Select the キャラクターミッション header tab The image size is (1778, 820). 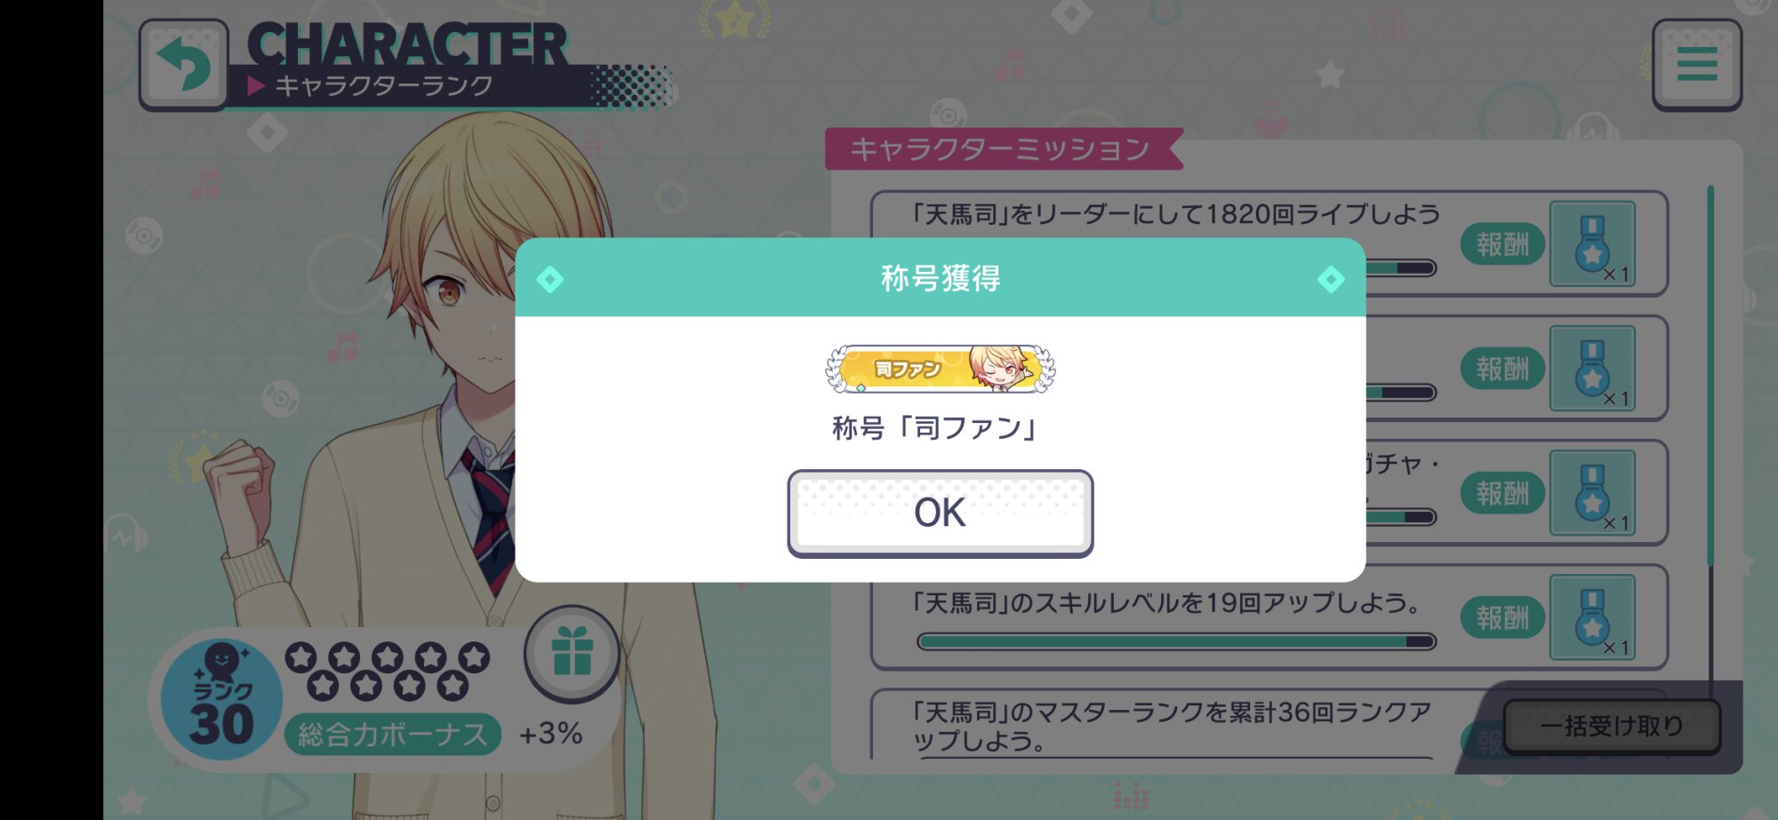tap(1002, 149)
